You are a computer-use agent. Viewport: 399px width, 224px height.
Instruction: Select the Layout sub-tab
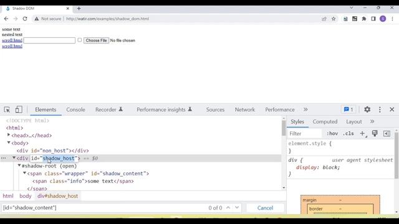pos(353,122)
